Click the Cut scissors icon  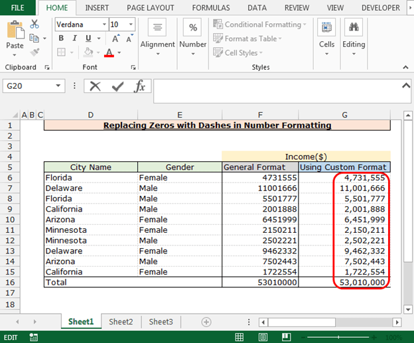(34, 24)
